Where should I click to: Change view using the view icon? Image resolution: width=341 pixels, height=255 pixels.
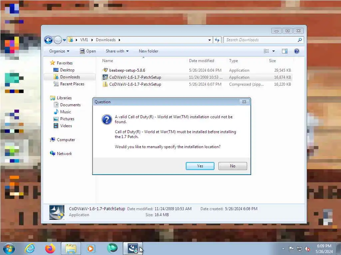pos(266,51)
